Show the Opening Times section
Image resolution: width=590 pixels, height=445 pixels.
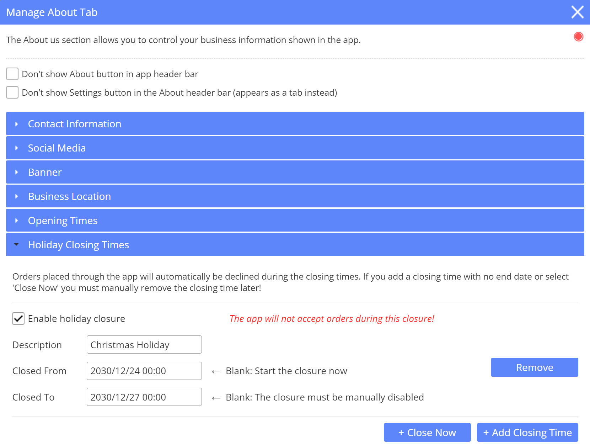63,221
